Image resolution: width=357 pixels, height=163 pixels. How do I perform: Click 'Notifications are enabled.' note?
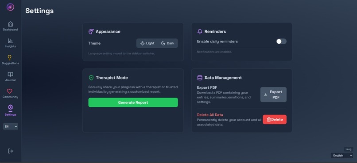tap(214, 52)
